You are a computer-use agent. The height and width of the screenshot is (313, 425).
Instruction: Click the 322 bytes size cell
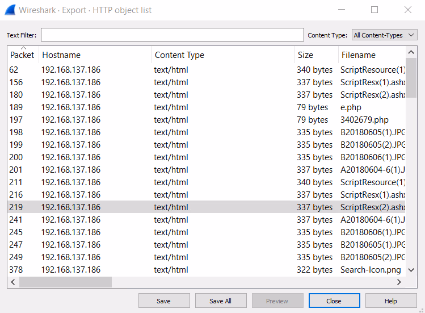314,270
